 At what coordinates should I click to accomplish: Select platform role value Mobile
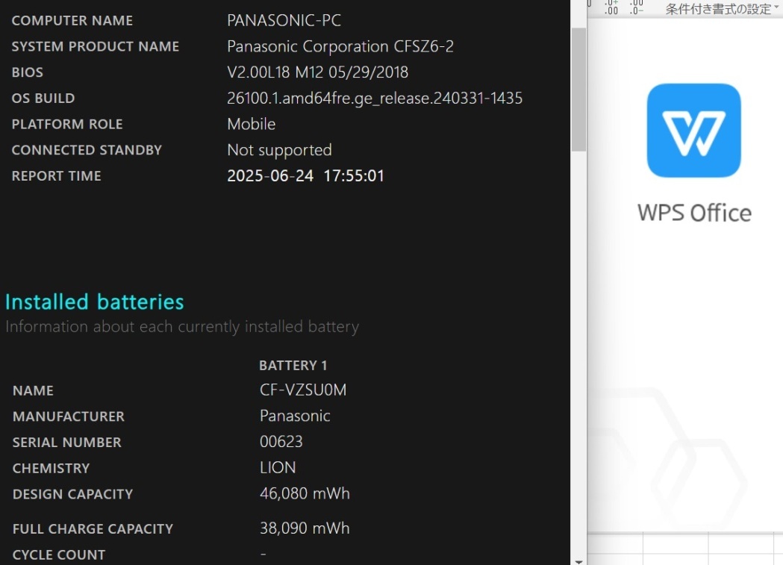click(252, 125)
